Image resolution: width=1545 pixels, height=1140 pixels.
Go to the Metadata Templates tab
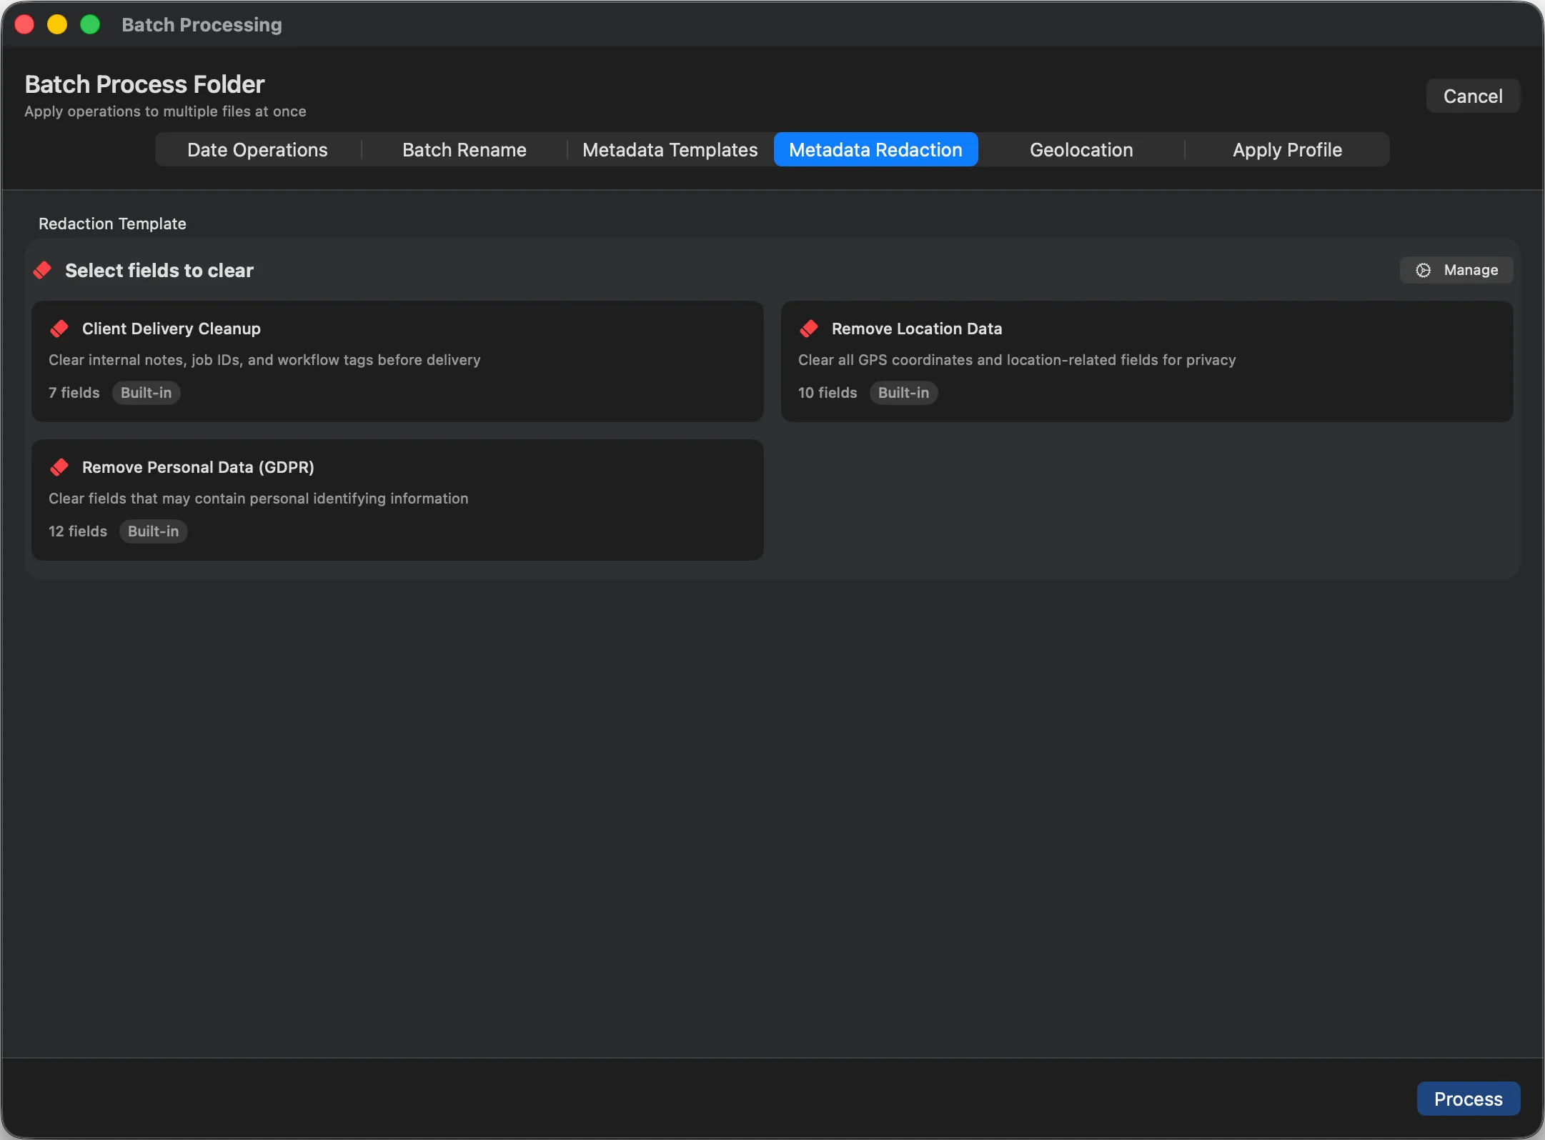[670, 150]
